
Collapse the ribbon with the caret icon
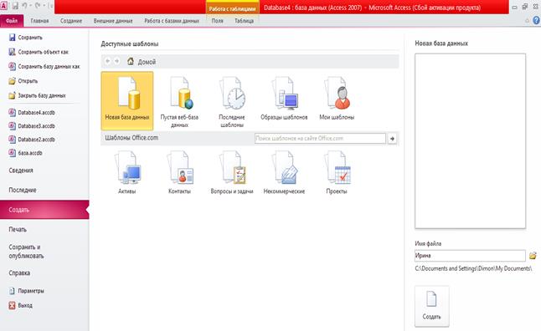pyautogui.click(x=528, y=21)
